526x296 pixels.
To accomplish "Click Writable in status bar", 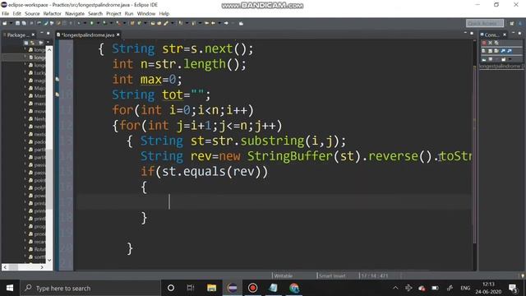I will 283,276.
